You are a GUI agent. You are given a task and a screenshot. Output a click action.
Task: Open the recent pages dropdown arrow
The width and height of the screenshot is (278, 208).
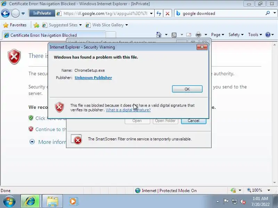click(23, 14)
